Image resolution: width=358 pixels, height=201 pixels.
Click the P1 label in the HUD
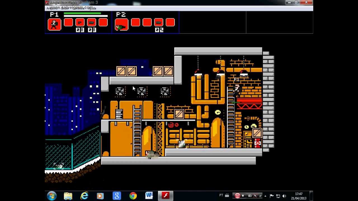[54, 15]
